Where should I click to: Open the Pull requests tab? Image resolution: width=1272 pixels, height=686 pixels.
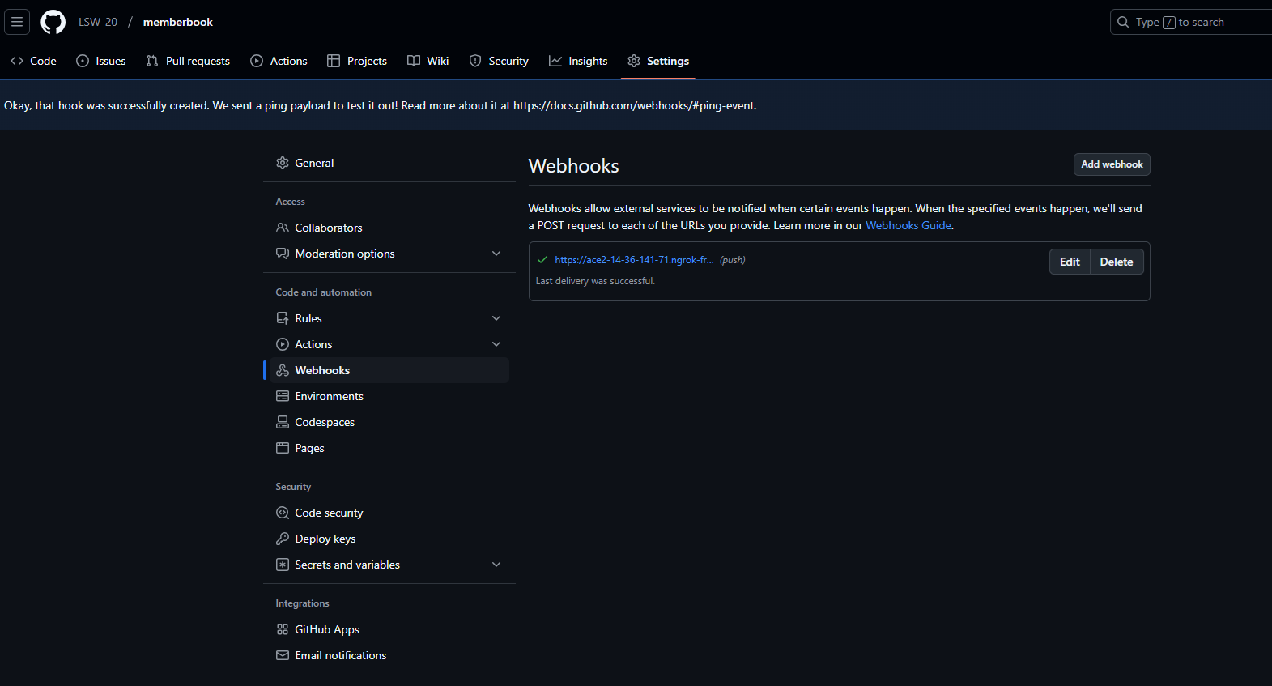(188, 61)
